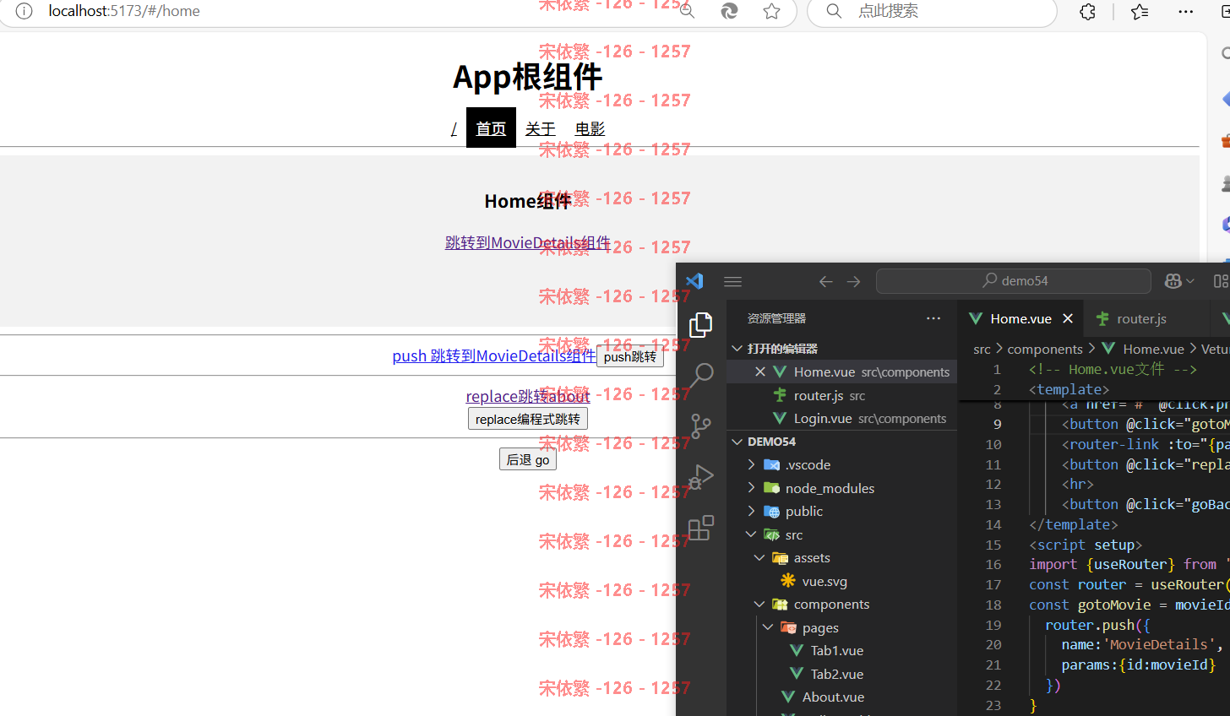This screenshot has height=716, width=1230.
Task: Open the Copilot icon in VS Code title bar
Action: tap(1173, 281)
